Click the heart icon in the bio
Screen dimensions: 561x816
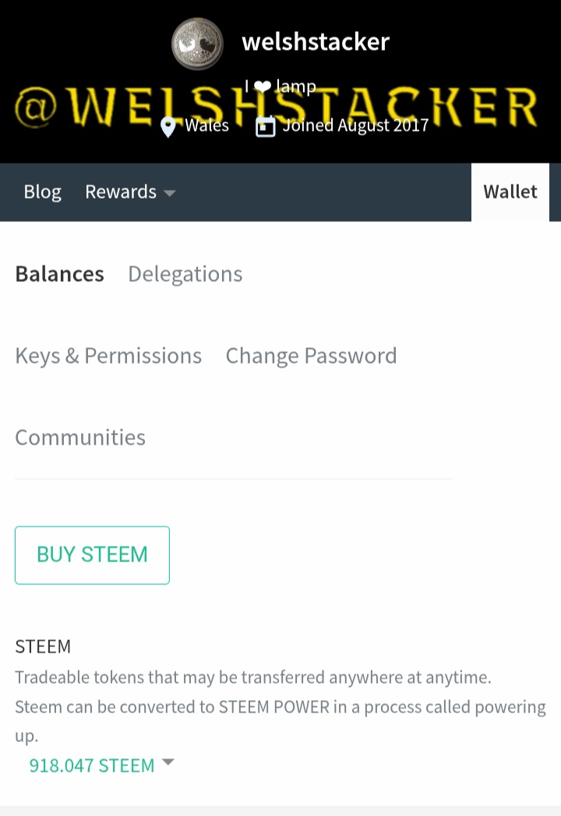(262, 87)
